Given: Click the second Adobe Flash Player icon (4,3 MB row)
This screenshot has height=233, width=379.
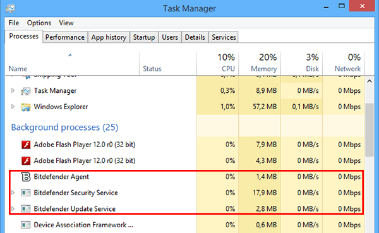Looking at the screenshot, I should (x=26, y=161).
